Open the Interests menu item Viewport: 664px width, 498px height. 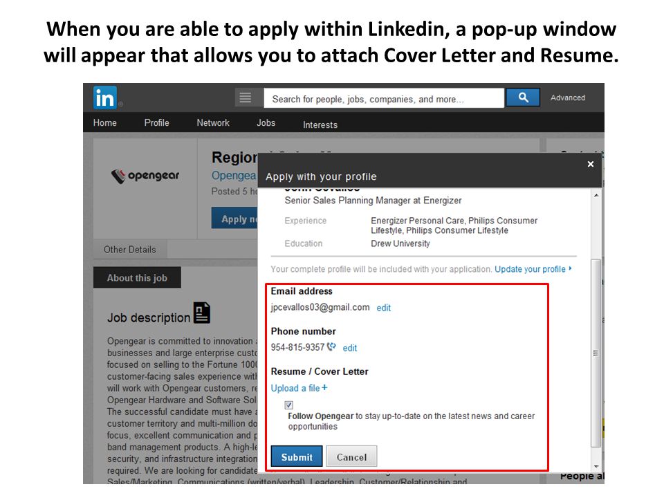pos(320,125)
